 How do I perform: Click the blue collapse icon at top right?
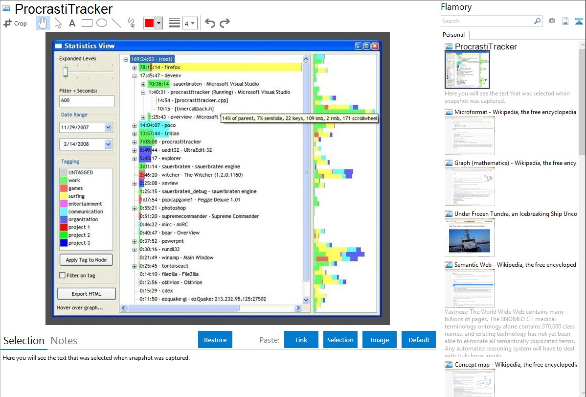(579, 21)
